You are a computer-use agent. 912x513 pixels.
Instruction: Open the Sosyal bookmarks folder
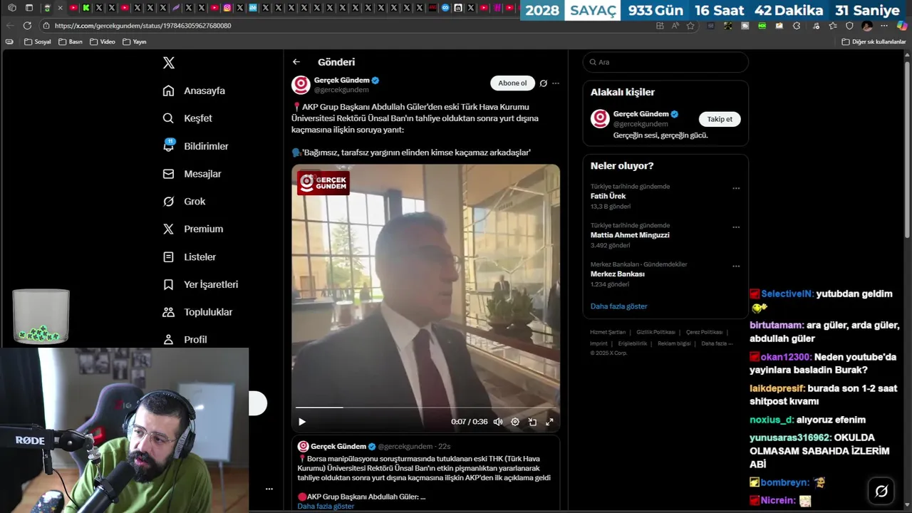[x=38, y=42]
